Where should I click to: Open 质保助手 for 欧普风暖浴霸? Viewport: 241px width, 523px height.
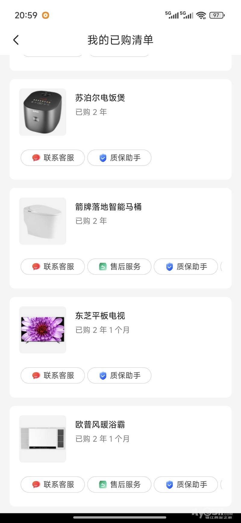[x=186, y=485]
